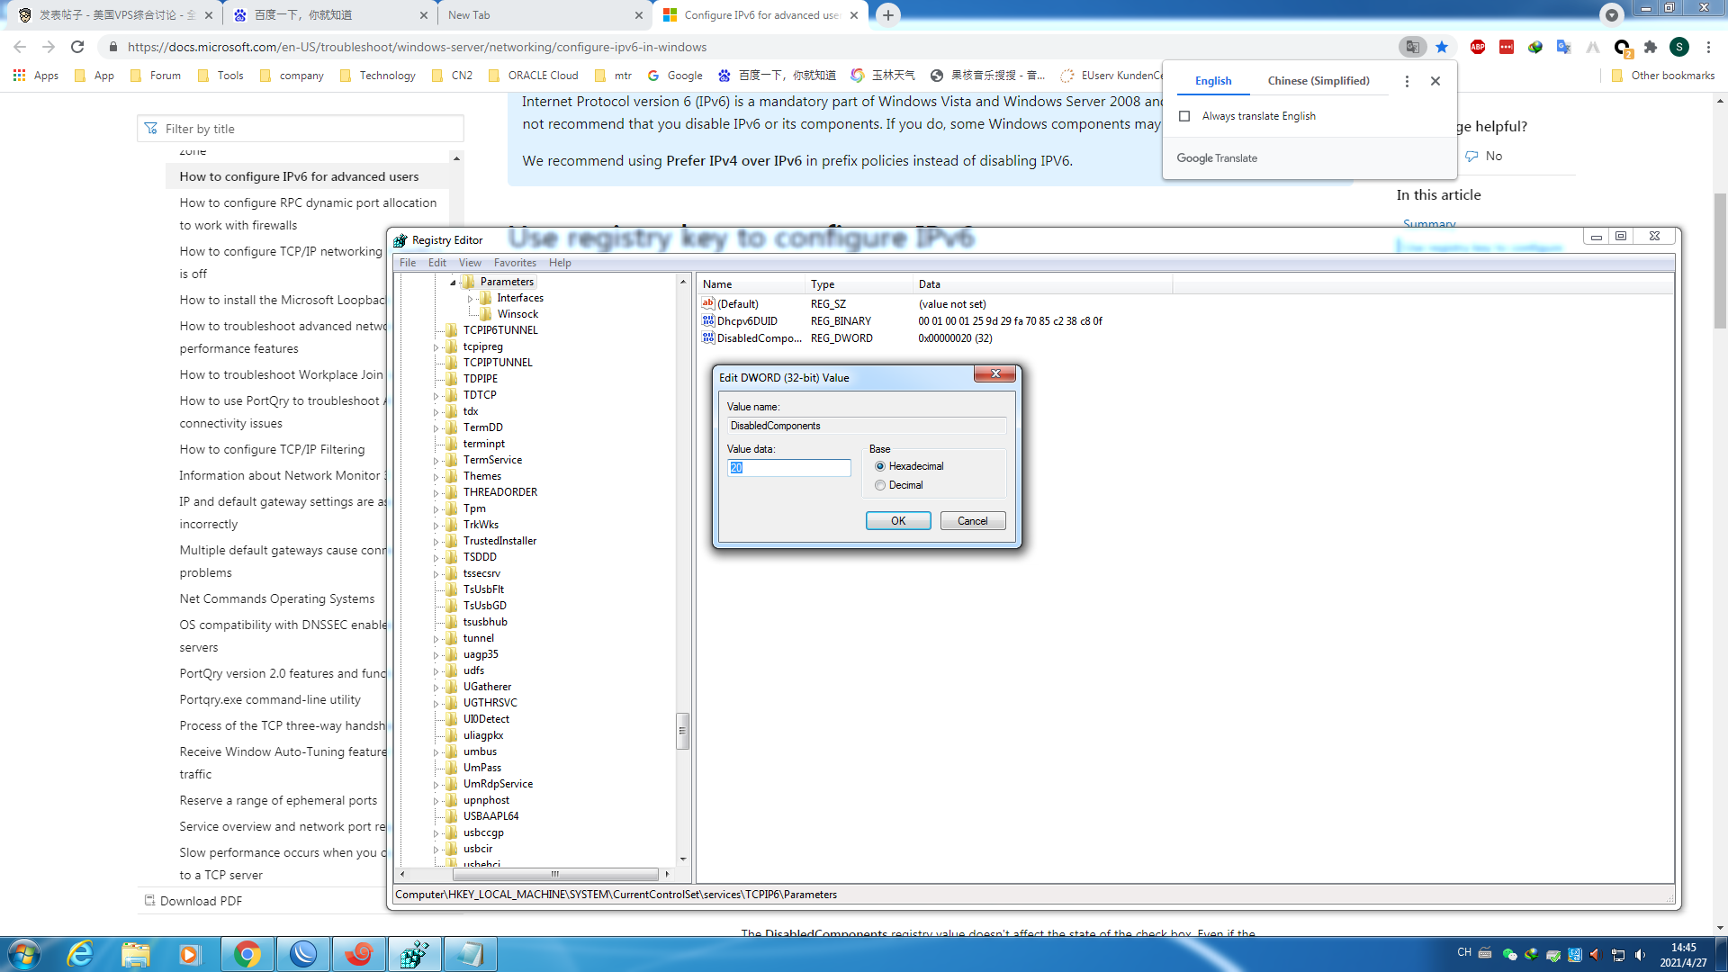The image size is (1728, 972).
Task: Open the Chrome extensions puzzle icon
Action: 1651,48
